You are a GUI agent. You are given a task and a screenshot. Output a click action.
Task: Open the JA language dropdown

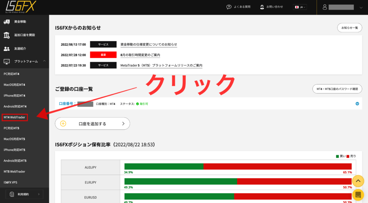point(300,7)
